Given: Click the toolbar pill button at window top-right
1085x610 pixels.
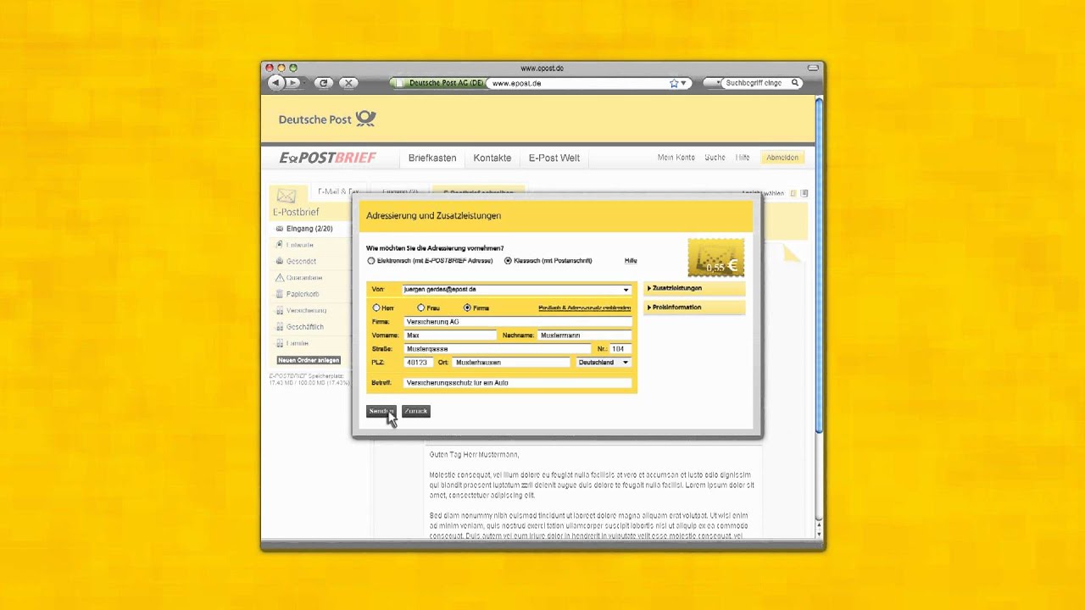Looking at the screenshot, I should tap(813, 68).
